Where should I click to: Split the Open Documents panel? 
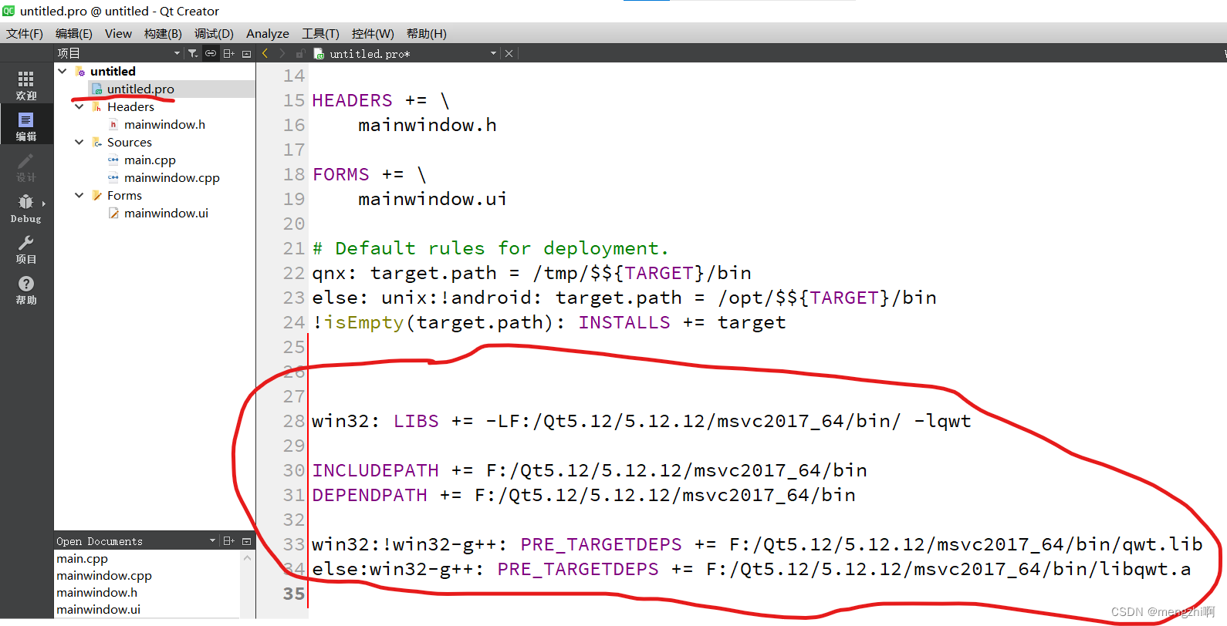(229, 540)
